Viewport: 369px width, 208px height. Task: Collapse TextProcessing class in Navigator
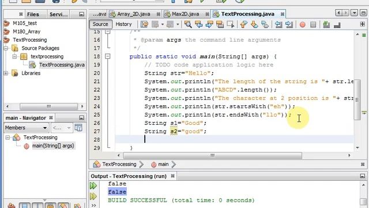pyautogui.click(x=7, y=138)
